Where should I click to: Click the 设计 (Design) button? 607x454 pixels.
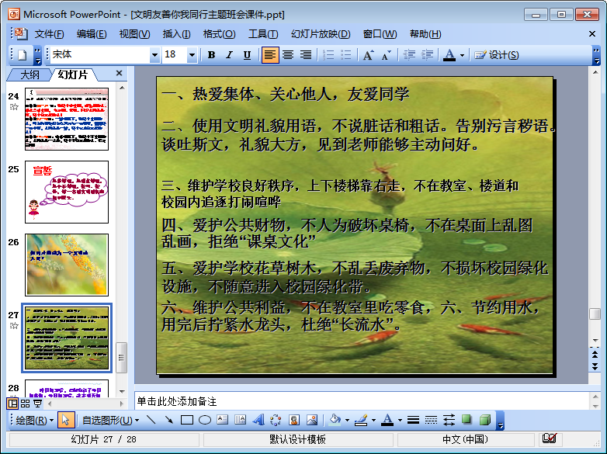tap(497, 55)
